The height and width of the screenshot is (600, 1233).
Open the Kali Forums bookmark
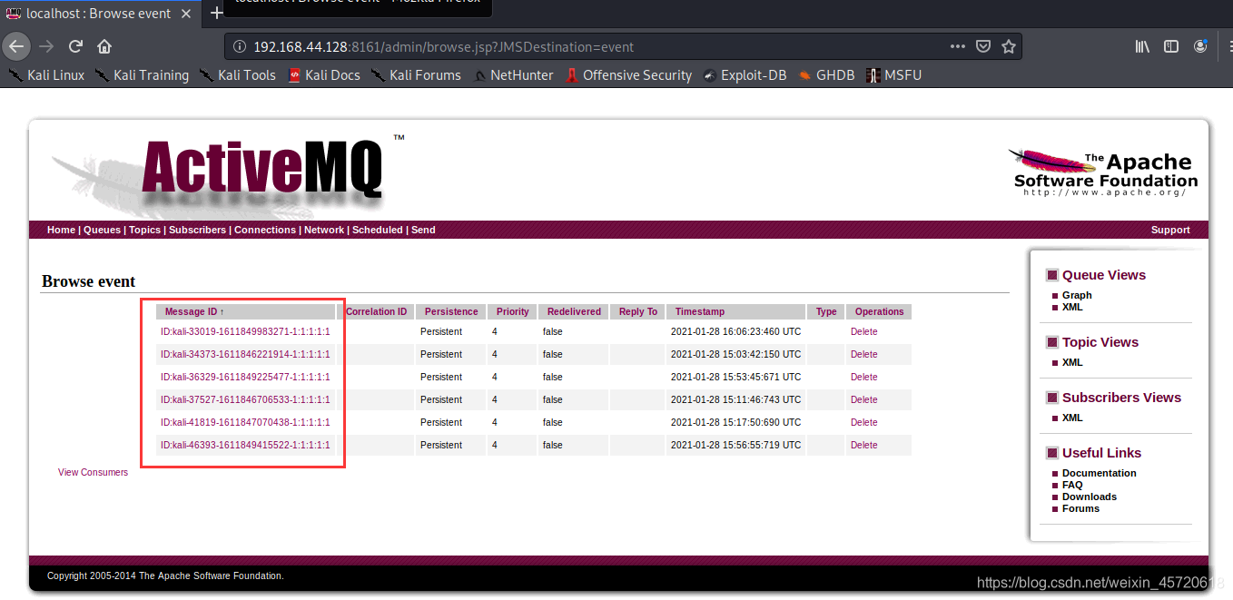click(x=416, y=75)
